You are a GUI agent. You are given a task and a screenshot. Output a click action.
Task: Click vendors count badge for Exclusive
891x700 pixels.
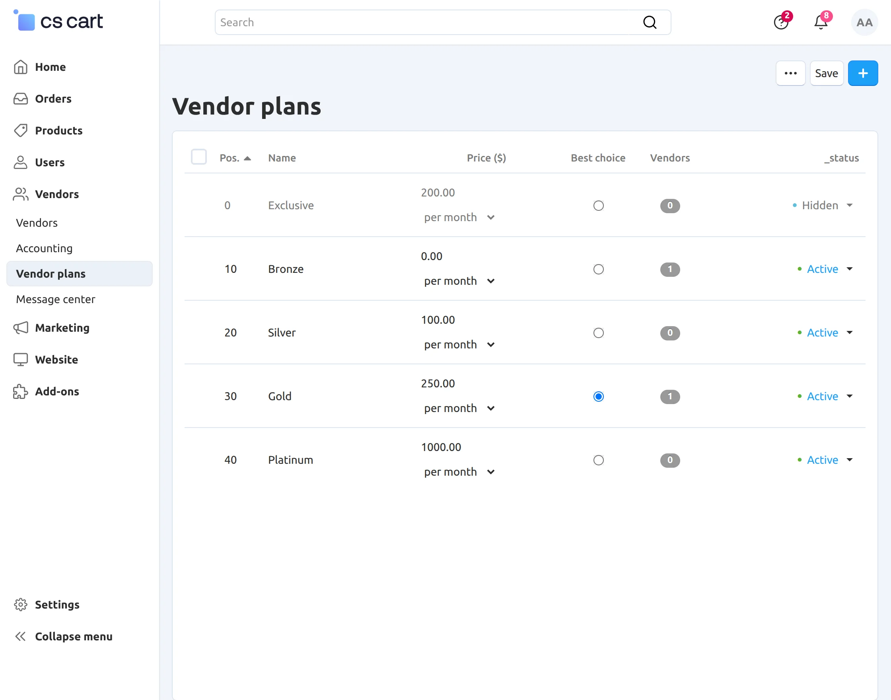[670, 206]
